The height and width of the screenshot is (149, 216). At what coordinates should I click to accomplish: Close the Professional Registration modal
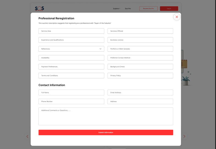[177, 17]
